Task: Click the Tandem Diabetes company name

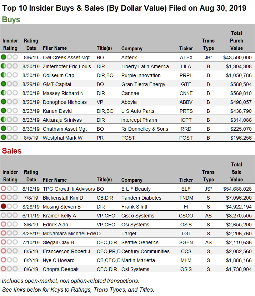Action: 141,198
